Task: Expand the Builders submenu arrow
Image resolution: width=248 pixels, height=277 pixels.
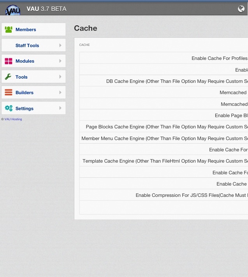Action: (60, 93)
